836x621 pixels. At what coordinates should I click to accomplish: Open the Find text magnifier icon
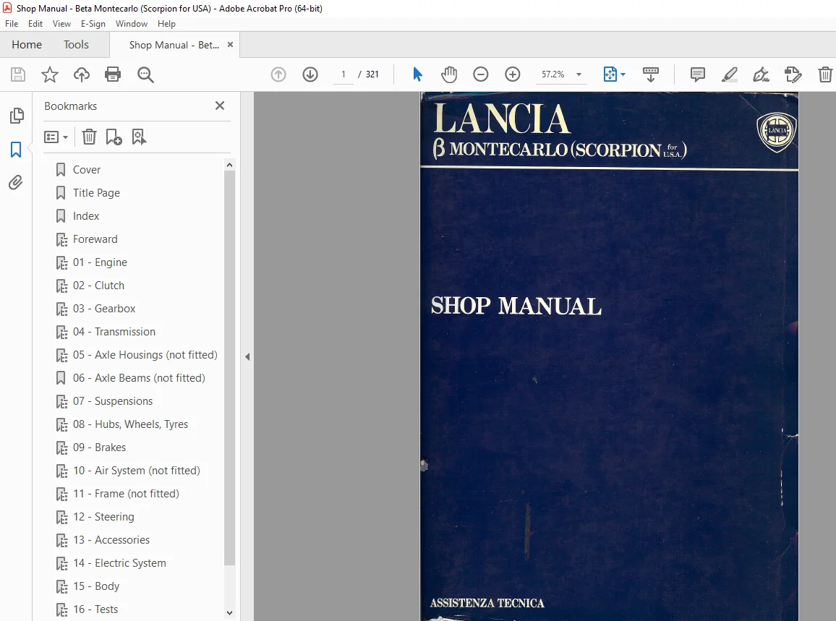click(x=145, y=74)
